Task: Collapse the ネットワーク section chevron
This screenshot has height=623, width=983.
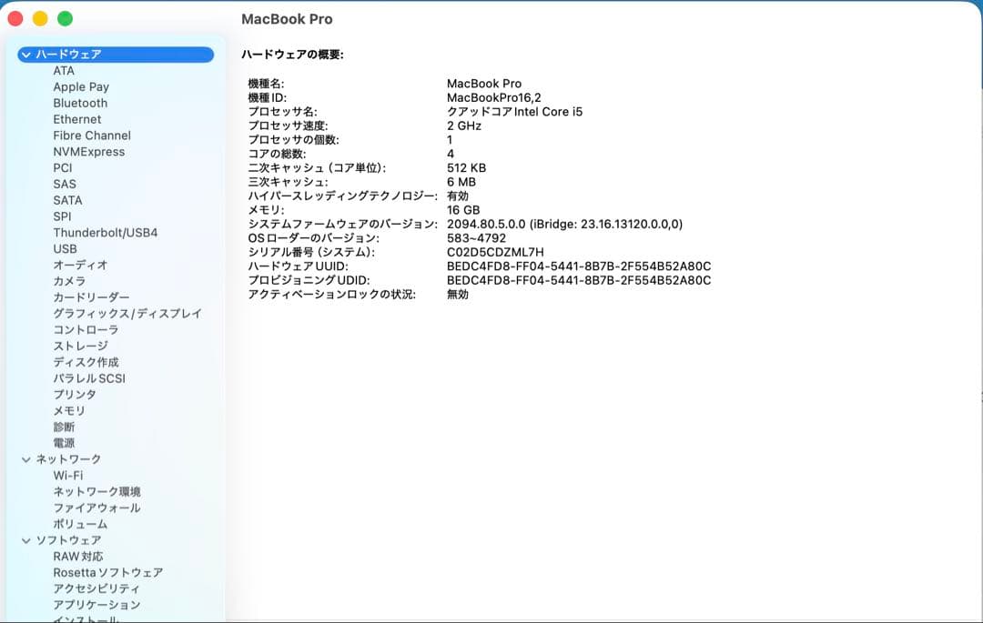Action: (x=25, y=459)
